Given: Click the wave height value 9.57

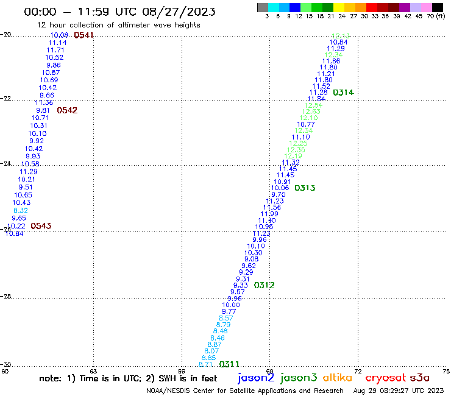Looking at the screenshot, I should coord(238,292).
